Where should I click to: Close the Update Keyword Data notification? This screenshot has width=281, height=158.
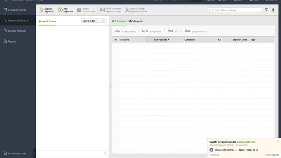coord(278,141)
